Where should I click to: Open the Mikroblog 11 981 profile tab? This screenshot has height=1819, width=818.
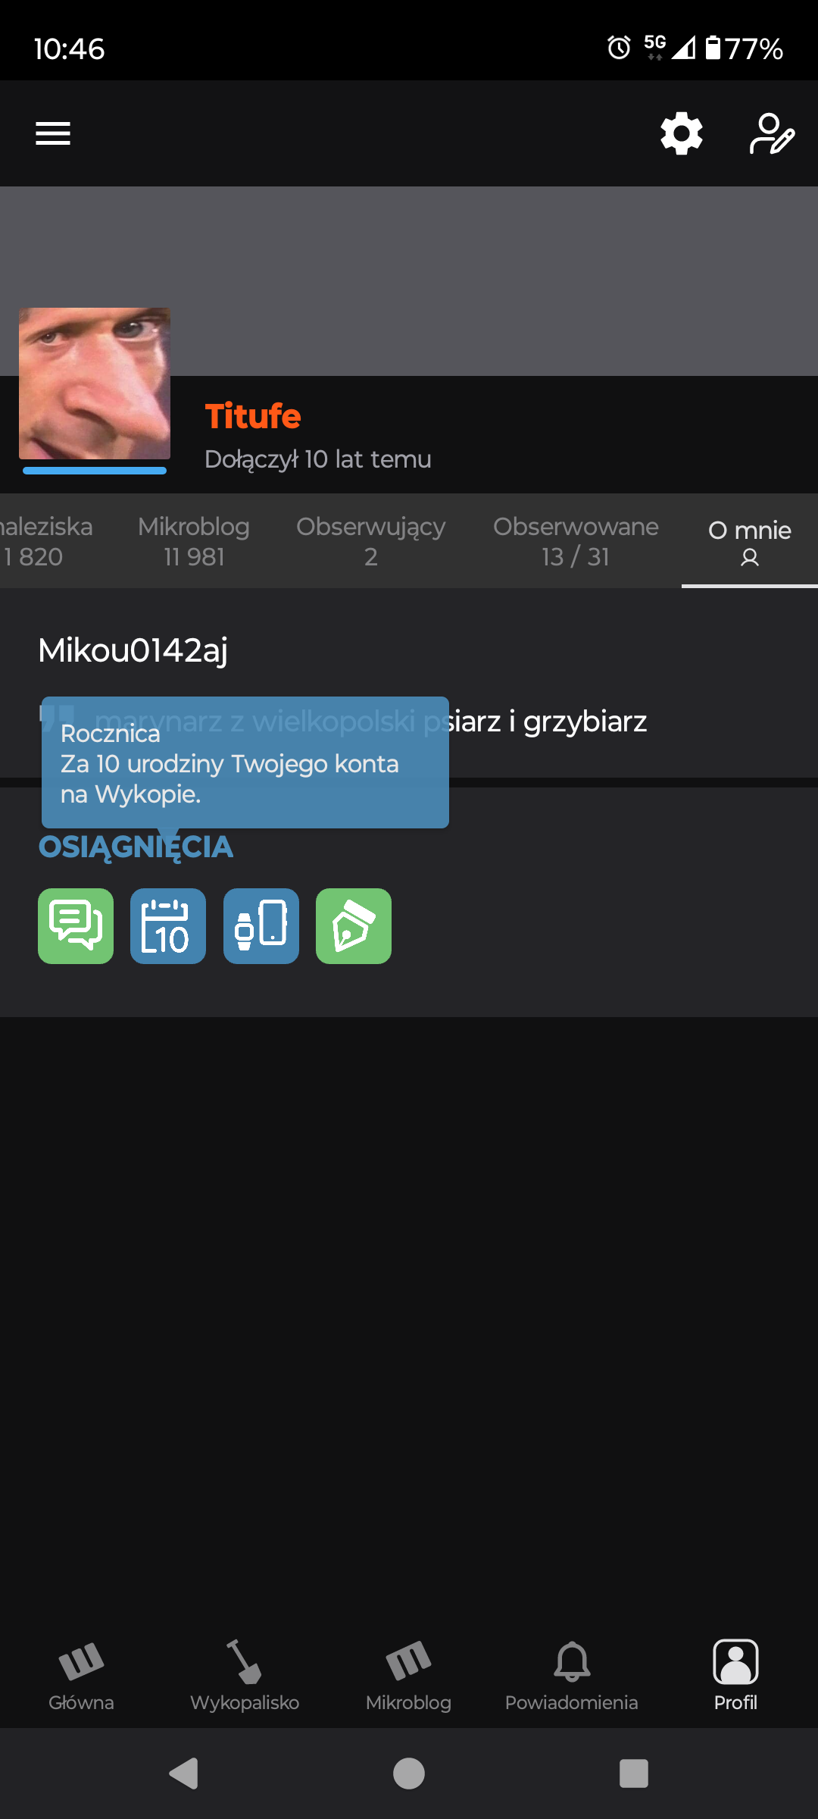point(194,541)
